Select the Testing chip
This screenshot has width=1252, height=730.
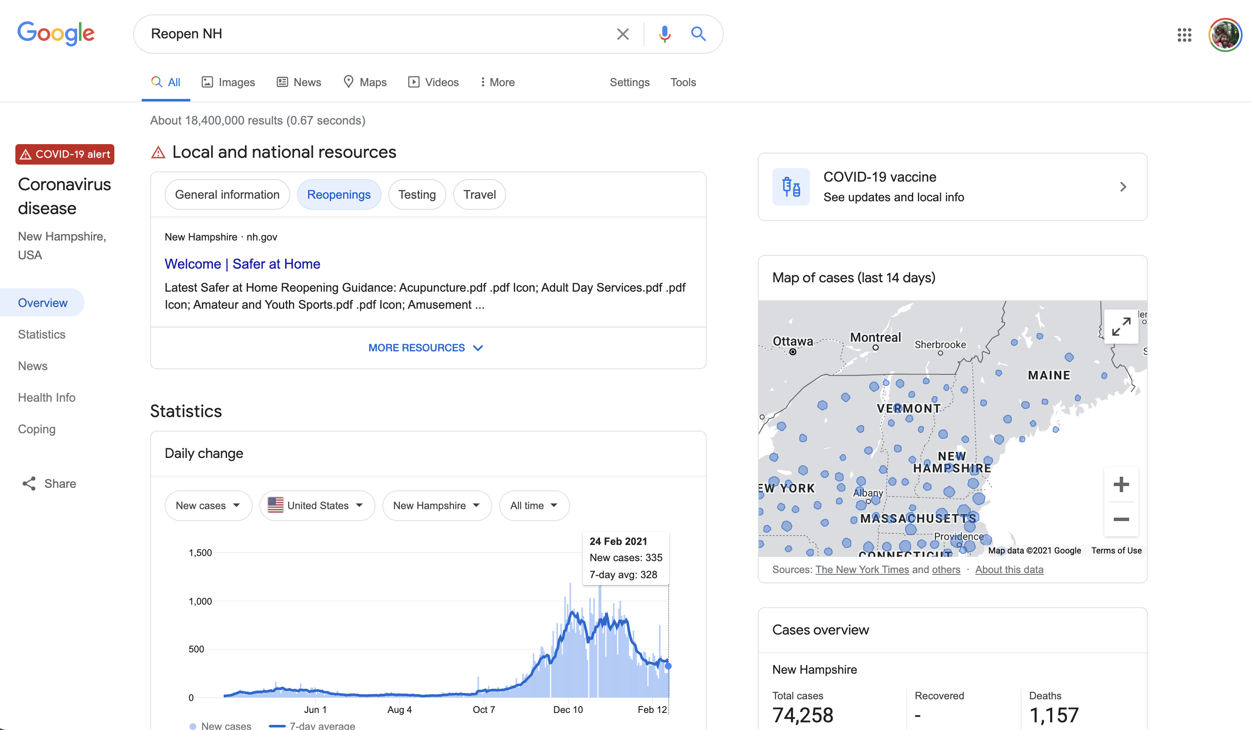417,194
